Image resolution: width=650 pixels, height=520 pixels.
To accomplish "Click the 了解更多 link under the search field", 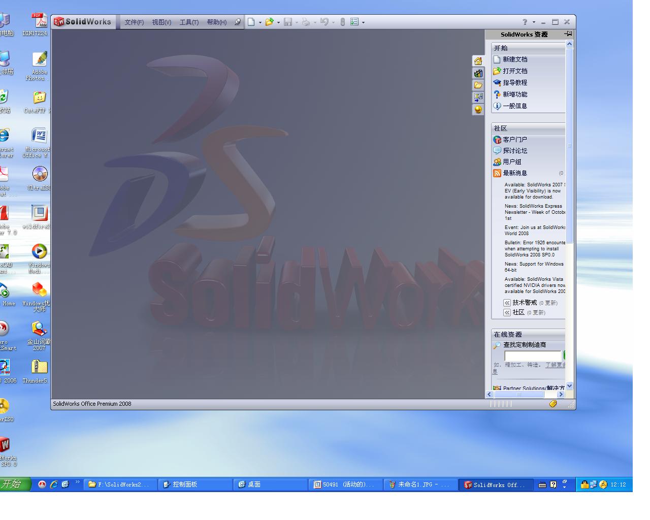I will [x=556, y=365].
